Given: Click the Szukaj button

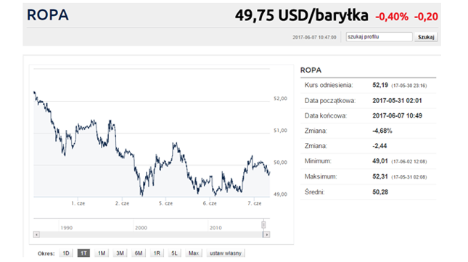Looking at the screenshot, I should click(x=426, y=37).
